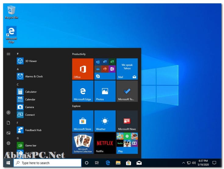This screenshot has height=169, width=224.
Task: Open the Microsoft Store tile
Action: pos(83,121)
